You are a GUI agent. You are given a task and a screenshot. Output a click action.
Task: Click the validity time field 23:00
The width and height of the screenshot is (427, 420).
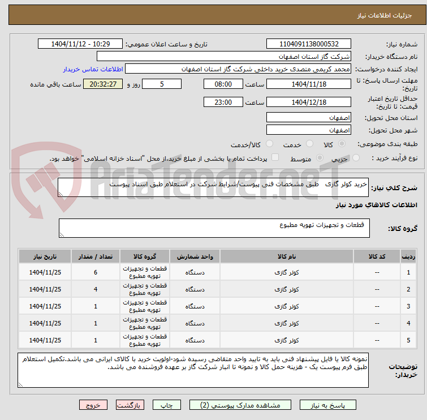(x=223, y=102)
